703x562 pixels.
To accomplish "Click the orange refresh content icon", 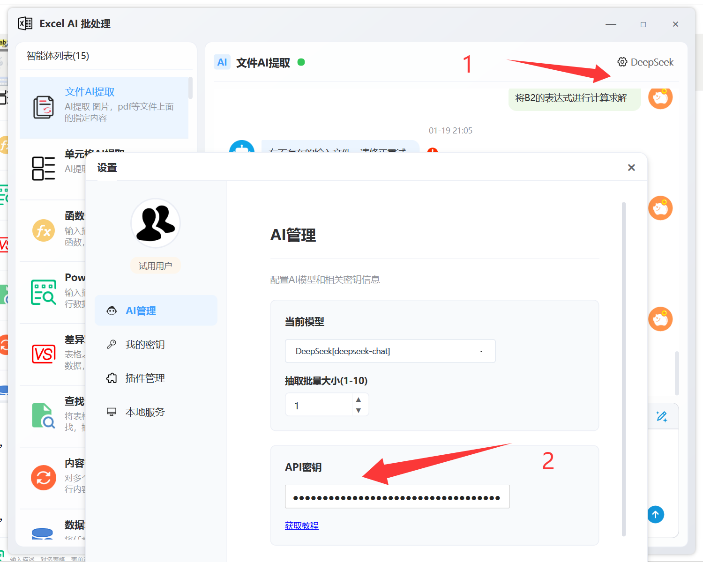I will click(44, 478).
